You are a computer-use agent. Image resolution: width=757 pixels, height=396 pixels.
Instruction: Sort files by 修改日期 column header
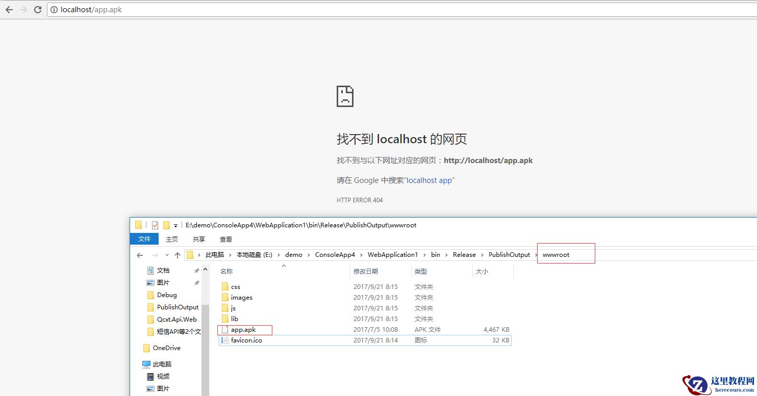click(x=366, y=272)
